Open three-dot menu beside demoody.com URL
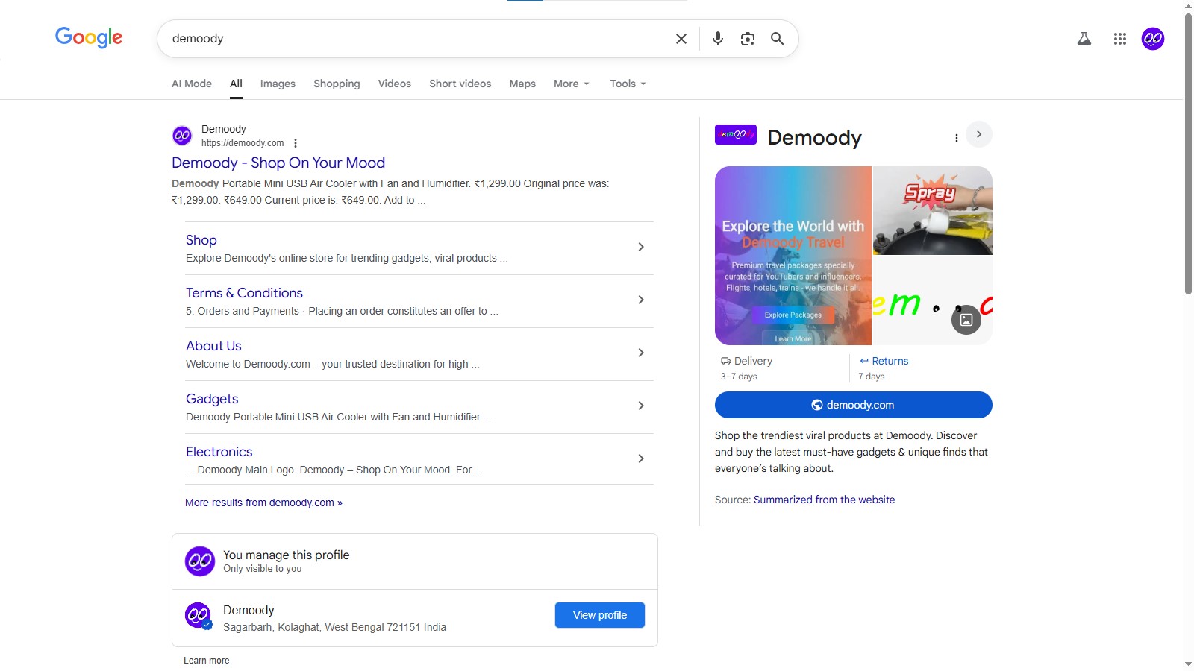Image resolution: width=1194 pixels, height=671 pixels. 296,143
